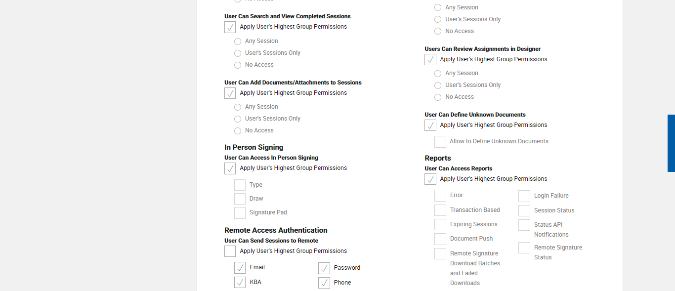Uncheck the Phone authentication option
Screen dimensions: 675x291
(x=324, y=283)
